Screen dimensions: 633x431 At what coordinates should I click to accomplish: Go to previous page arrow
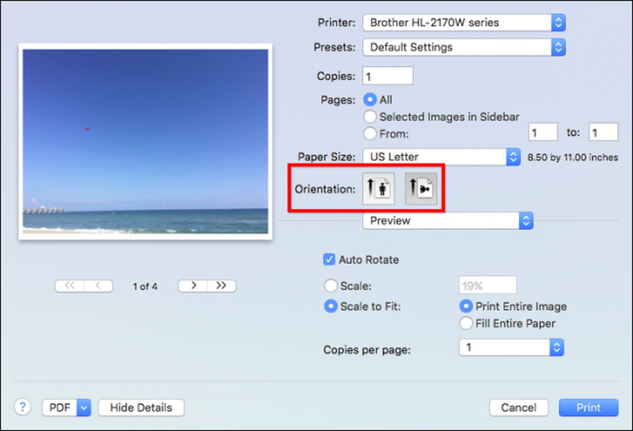tap(98, 285)
